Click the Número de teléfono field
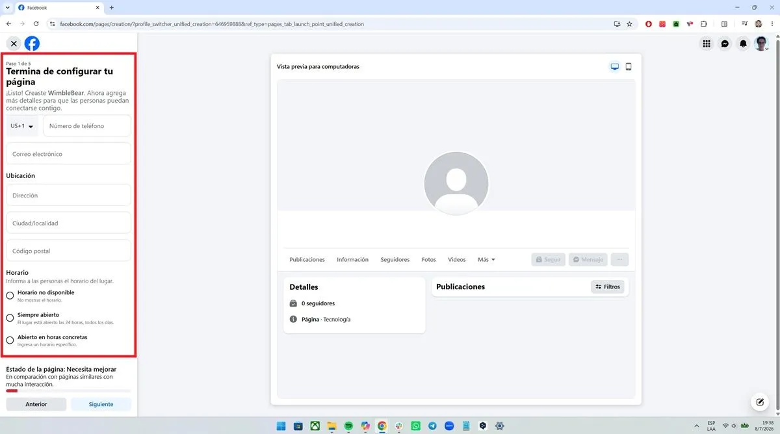This screenshot has height=434, width=780. click(87, 126)
